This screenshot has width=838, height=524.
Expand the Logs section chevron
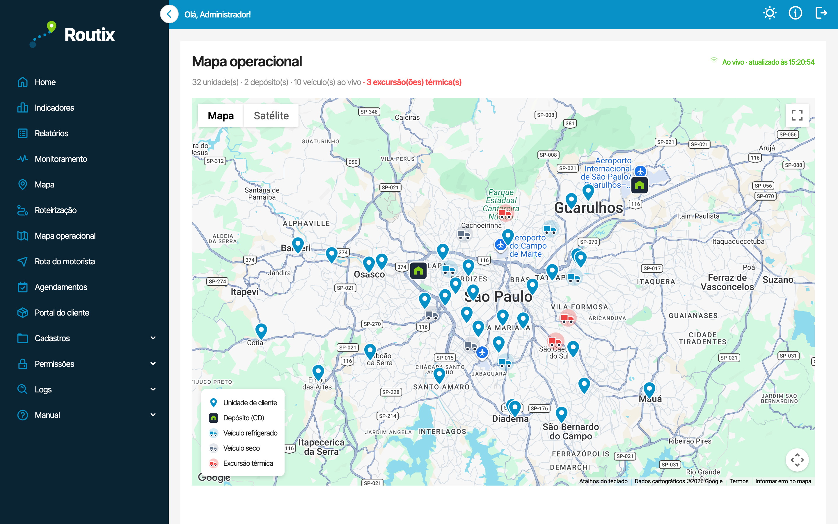[x=153, y=389]
